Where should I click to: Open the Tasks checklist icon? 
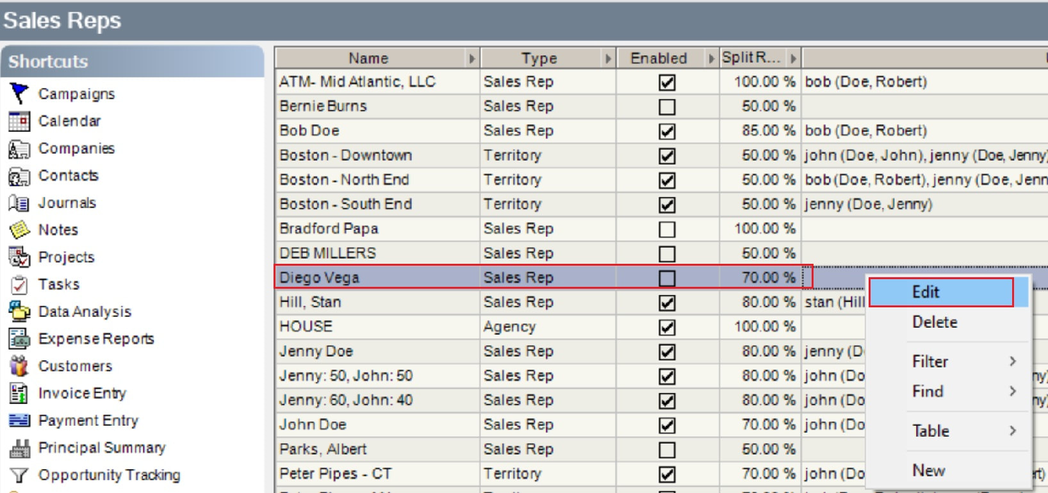pyautogui.click(x=19, y=284)
